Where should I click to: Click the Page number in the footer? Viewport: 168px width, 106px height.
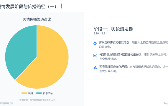(166, 103)
